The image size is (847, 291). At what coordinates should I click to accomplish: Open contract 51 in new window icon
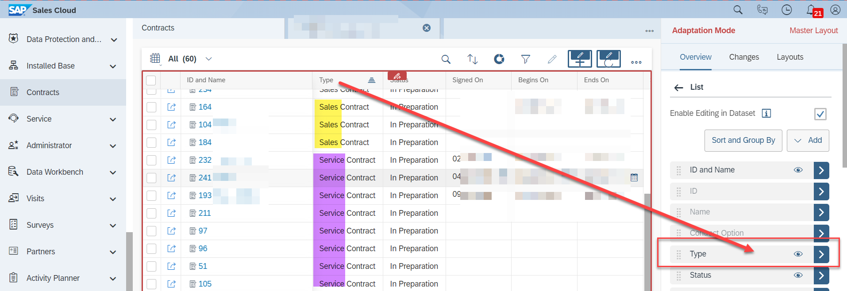[x=171, y=266]
